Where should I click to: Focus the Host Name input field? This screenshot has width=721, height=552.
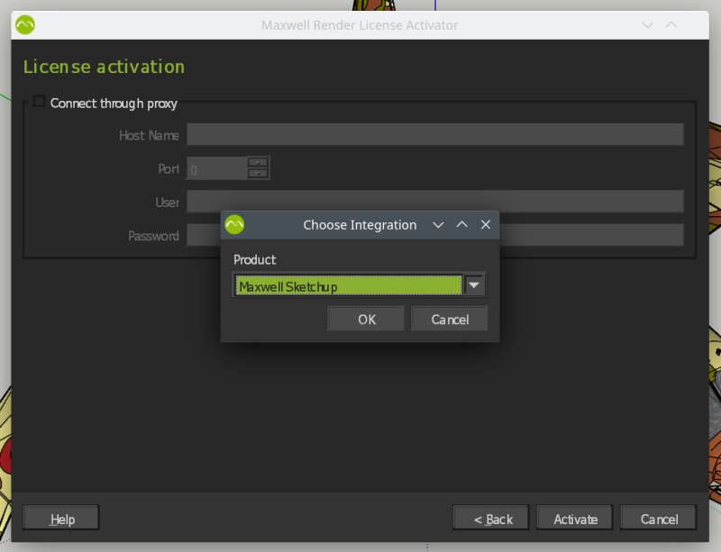pos(434,134)
